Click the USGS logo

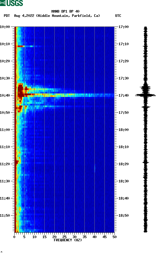(x=11, y=3)
